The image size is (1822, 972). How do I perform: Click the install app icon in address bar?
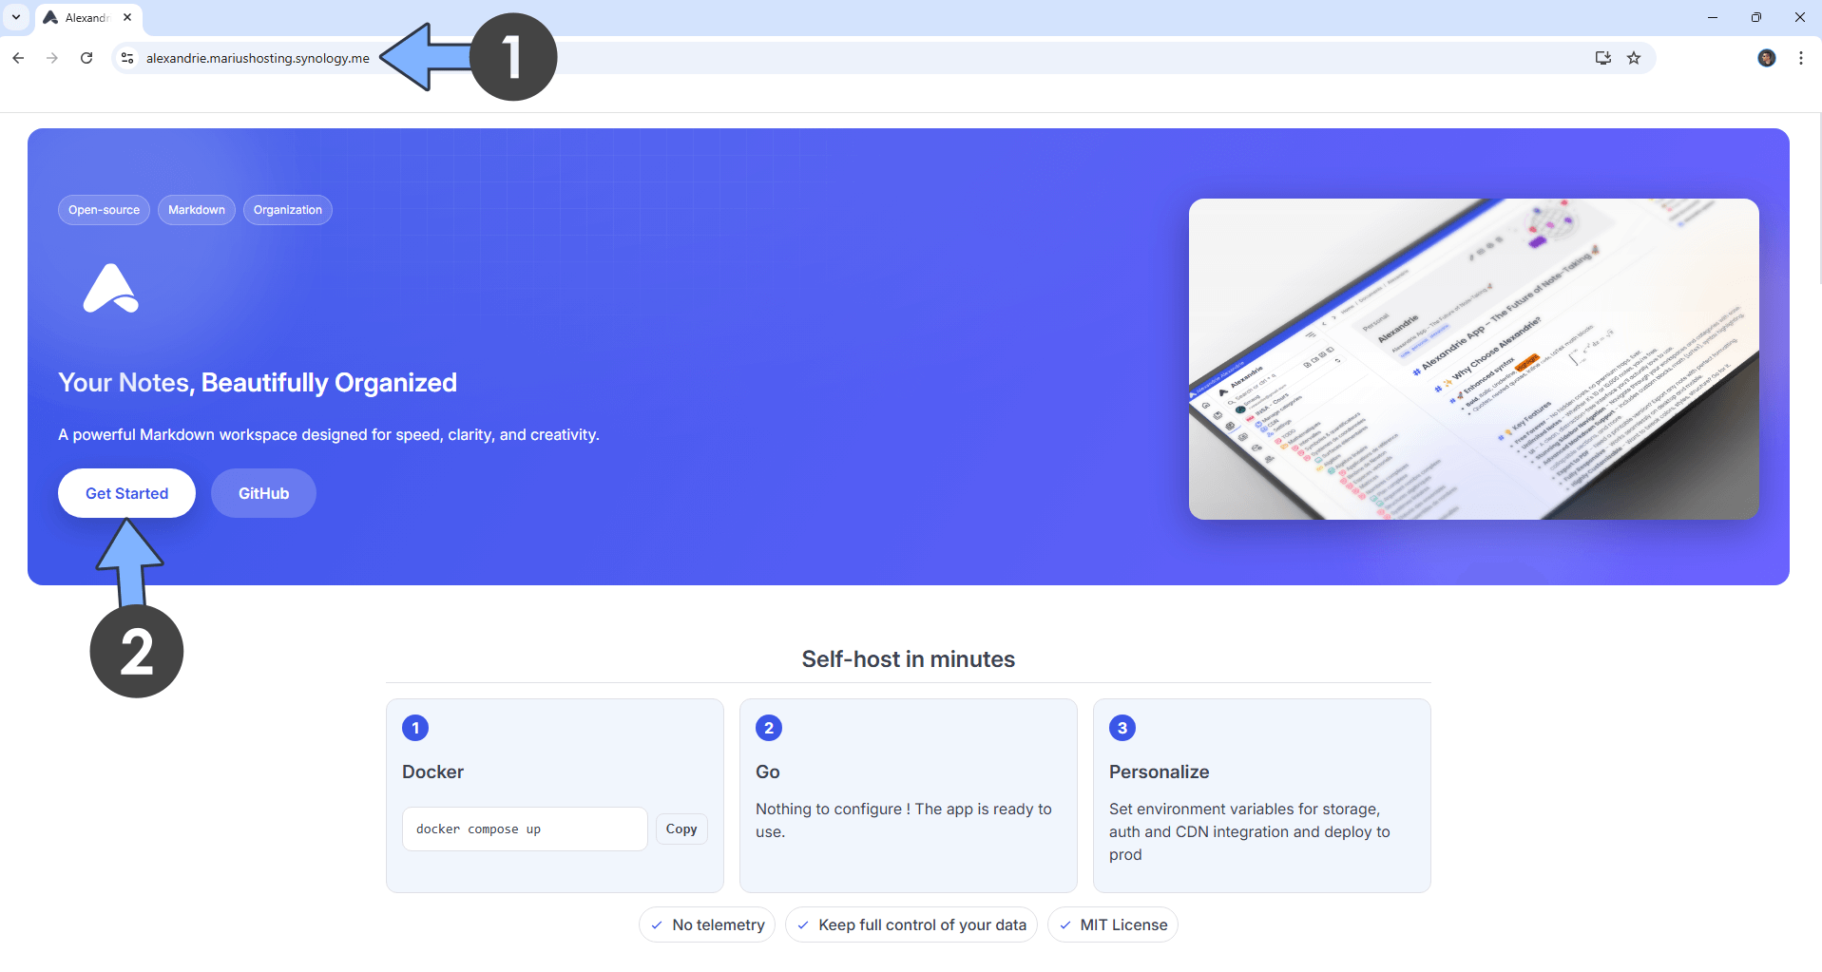click(1602, 58)
